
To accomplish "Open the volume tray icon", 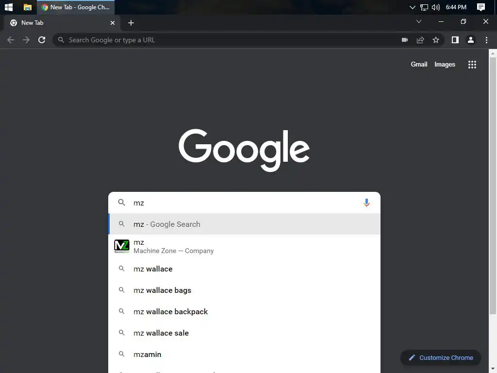I will point(436,7).
